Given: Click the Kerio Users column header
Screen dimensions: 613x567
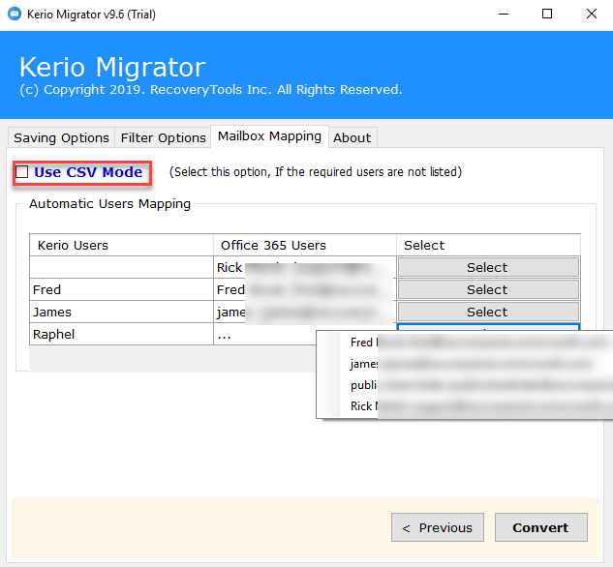Looking at the screenshot, I should [x=121, y=245].
